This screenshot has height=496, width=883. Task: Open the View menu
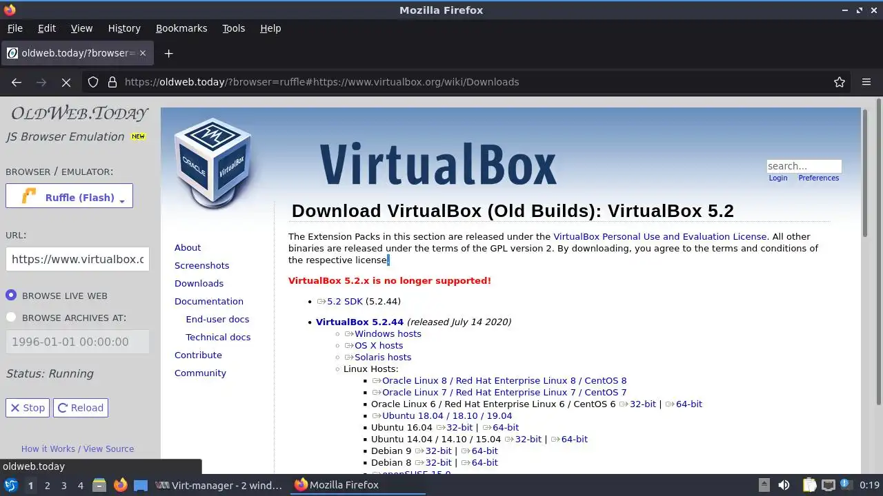pyautogui.click(x=81, y=28)
